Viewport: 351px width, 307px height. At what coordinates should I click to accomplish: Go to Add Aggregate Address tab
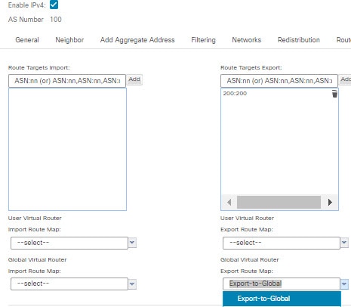pos(137,40)
